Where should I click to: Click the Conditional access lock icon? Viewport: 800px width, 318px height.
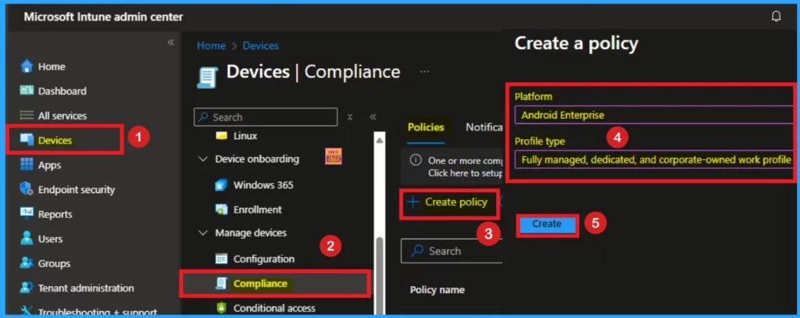click(x=221, y=308)
